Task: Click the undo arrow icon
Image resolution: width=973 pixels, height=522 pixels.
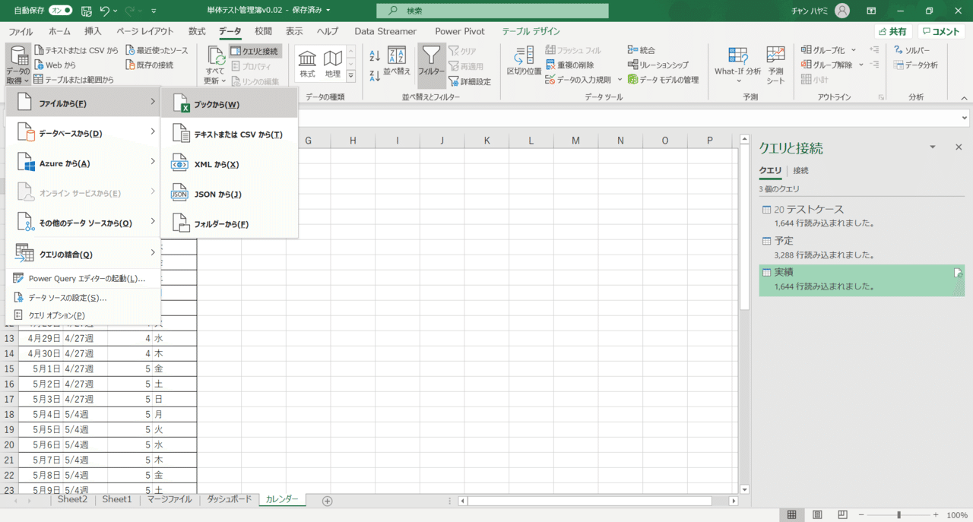Action: tap(105, 11)
